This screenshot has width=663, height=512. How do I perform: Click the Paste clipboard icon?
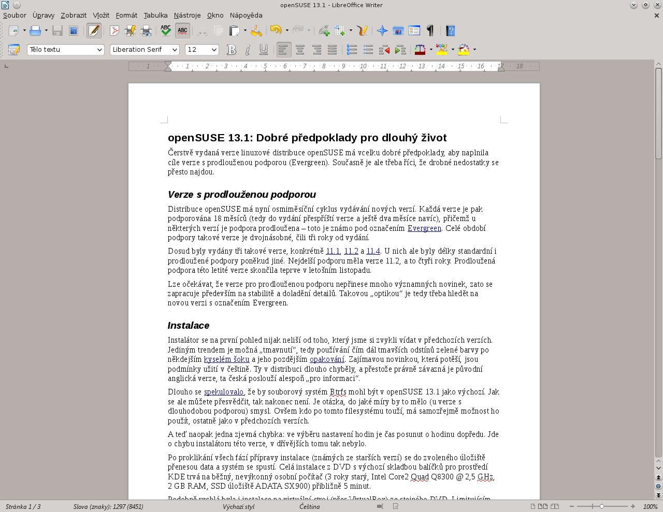234,31
